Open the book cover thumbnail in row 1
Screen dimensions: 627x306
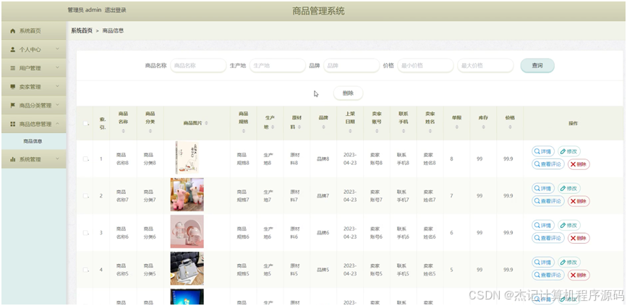pyautogui.click(x=187, y=158)
